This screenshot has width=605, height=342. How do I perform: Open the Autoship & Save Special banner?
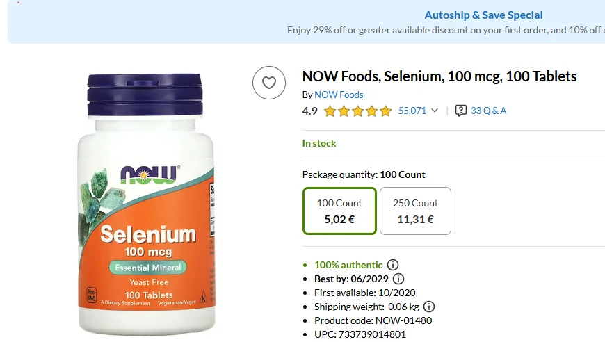click(x=483, y=15)
